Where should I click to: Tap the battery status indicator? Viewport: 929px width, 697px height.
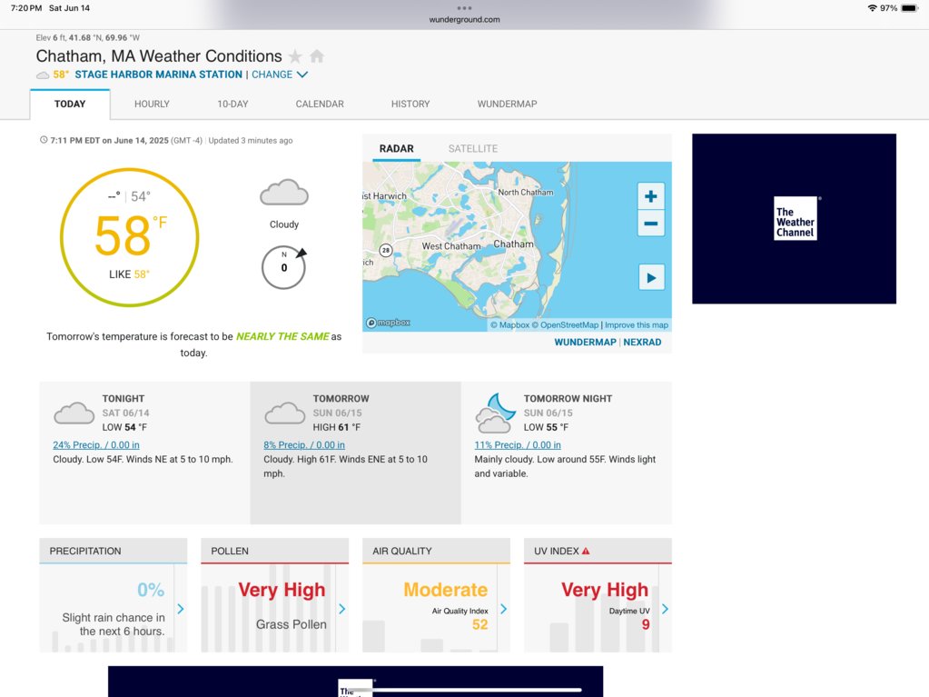pyautogui.click(x=909, y=8)
